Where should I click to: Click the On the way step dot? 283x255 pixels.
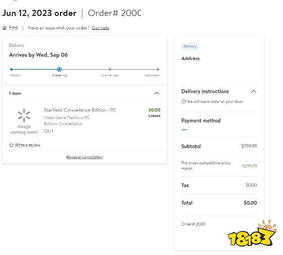tap(110, 69)
